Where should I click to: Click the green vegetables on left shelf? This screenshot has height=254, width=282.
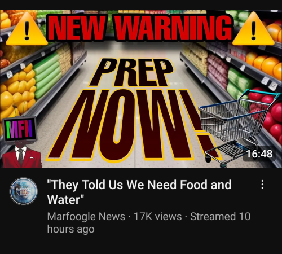click(48, 75)
